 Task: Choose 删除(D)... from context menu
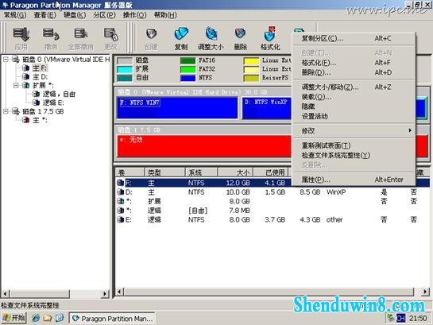(x=354, y=72)
